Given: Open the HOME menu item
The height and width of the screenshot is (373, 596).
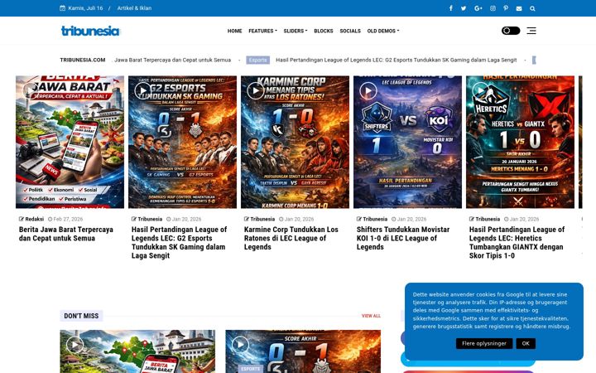Looking at the screenshot, I should point(234,31).
